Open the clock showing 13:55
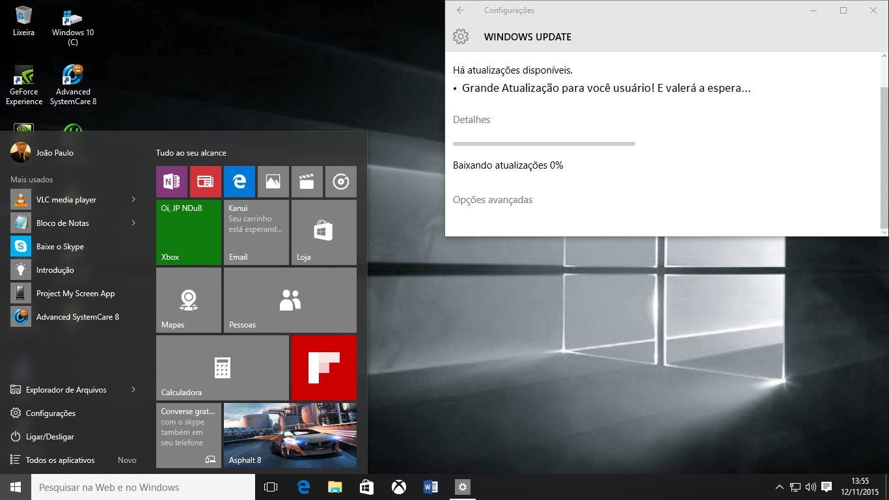Screen dimensions: 889x500 pyautogui.click(x=860, y=487)
